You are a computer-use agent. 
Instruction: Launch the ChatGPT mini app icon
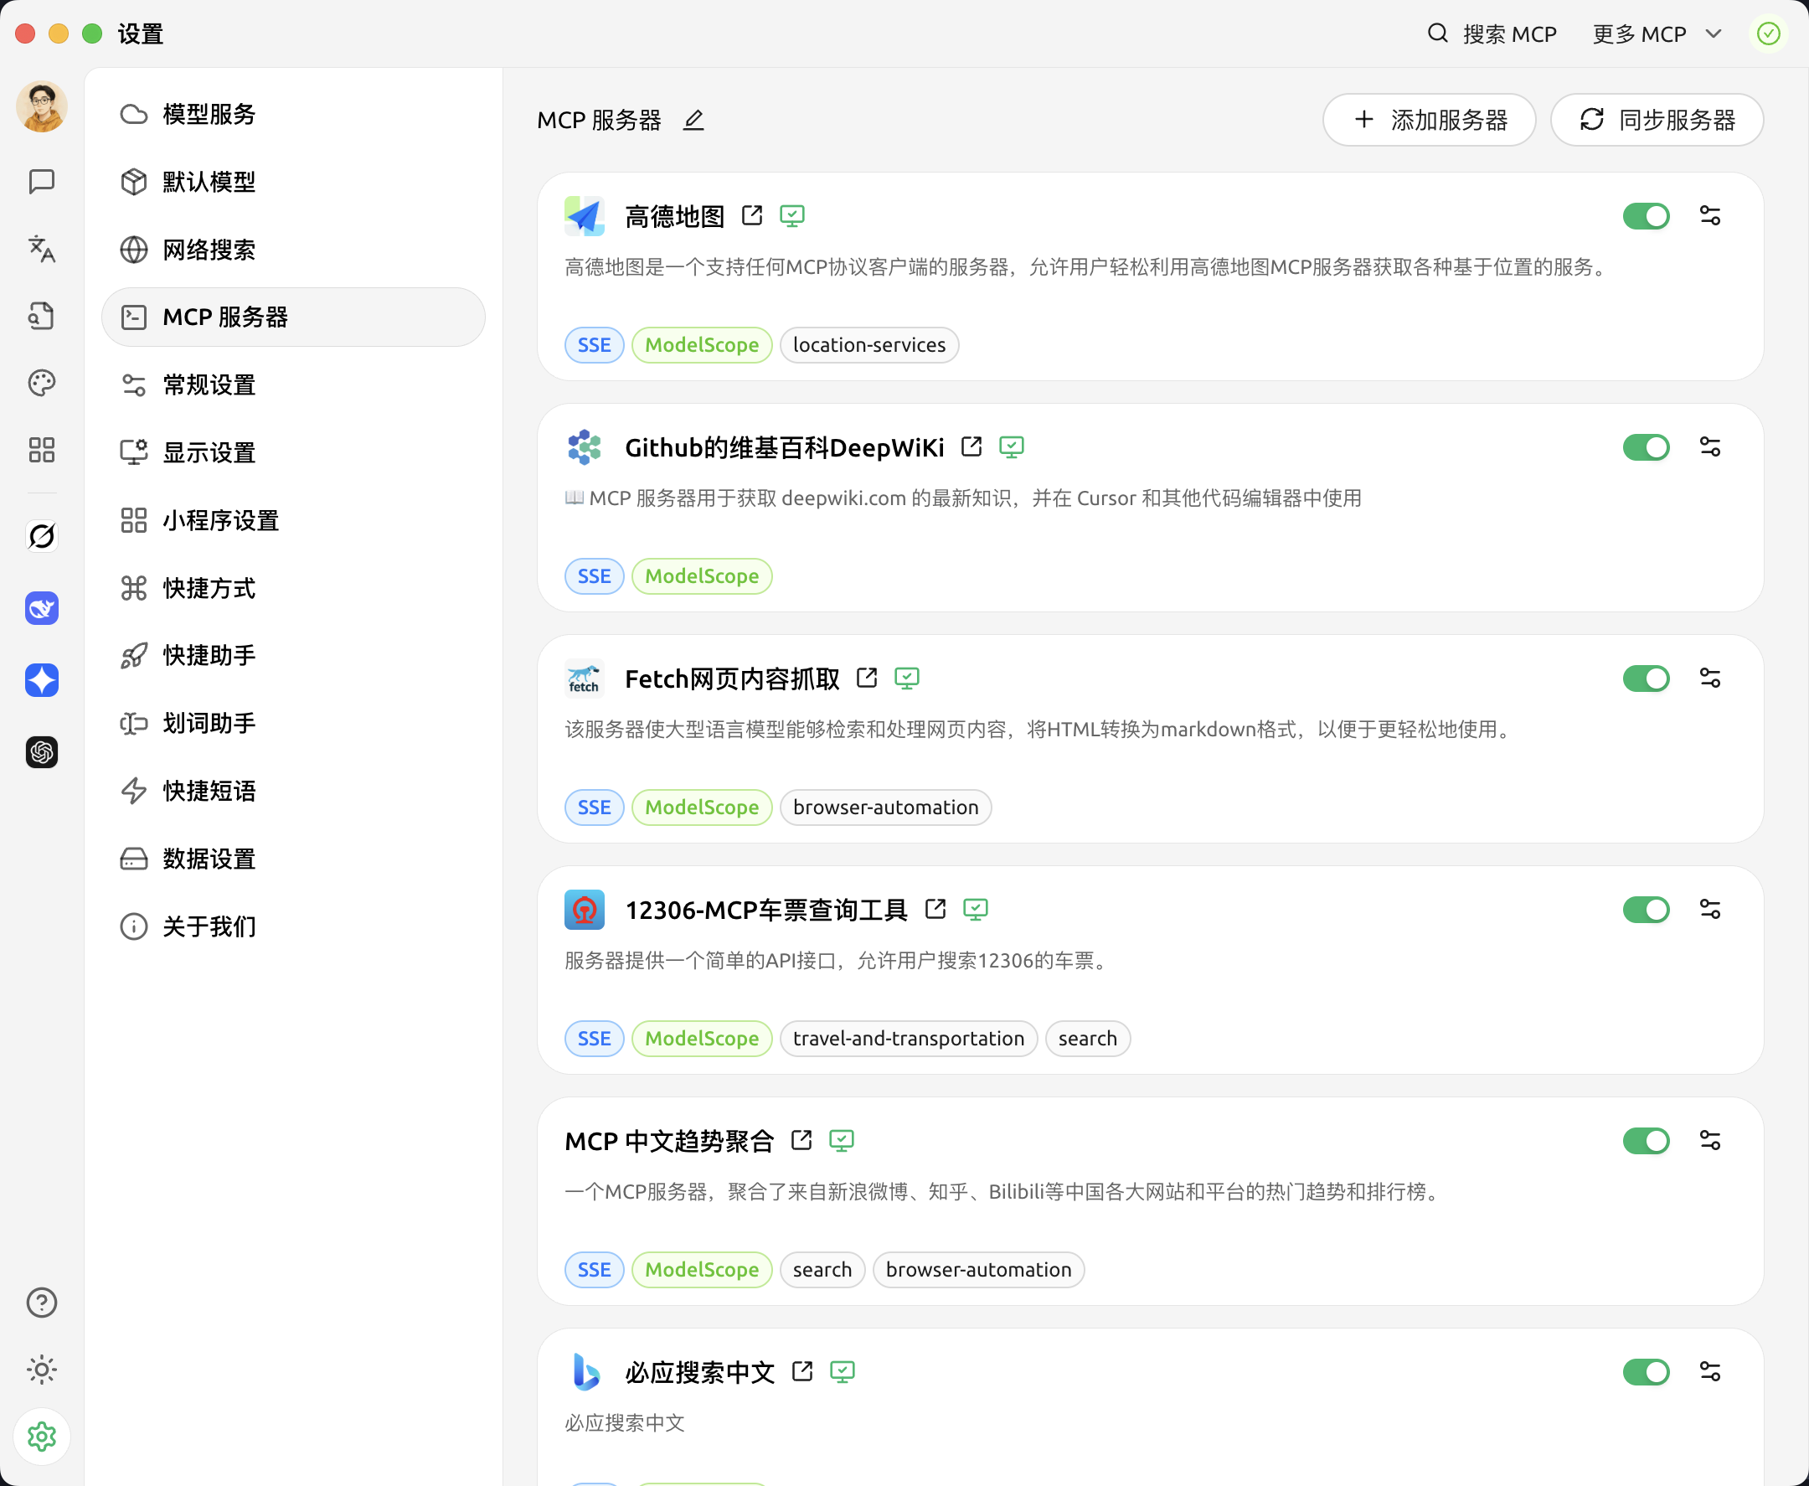coord(41,752)
